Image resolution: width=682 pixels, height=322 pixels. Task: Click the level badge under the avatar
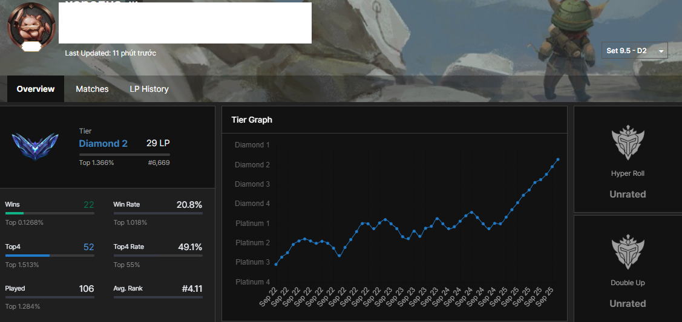pyautogui.click(x=31, y=47)
